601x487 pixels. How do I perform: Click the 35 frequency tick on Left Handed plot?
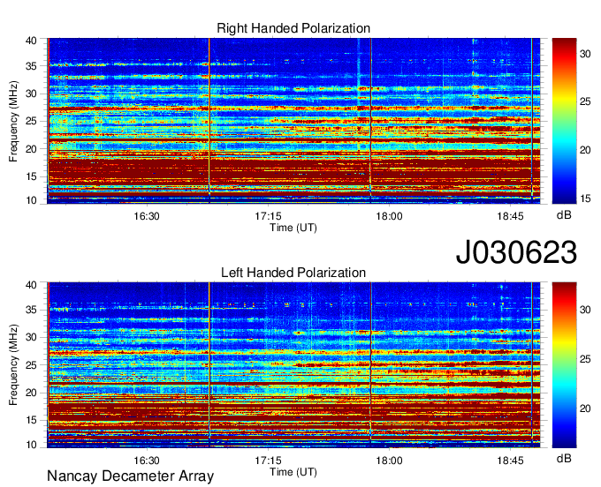point(31,310)
